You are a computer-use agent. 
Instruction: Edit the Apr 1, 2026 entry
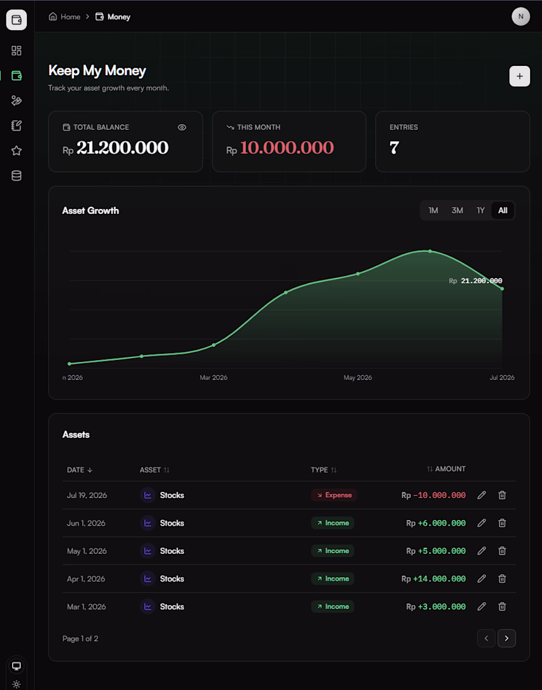pos(482,579)
